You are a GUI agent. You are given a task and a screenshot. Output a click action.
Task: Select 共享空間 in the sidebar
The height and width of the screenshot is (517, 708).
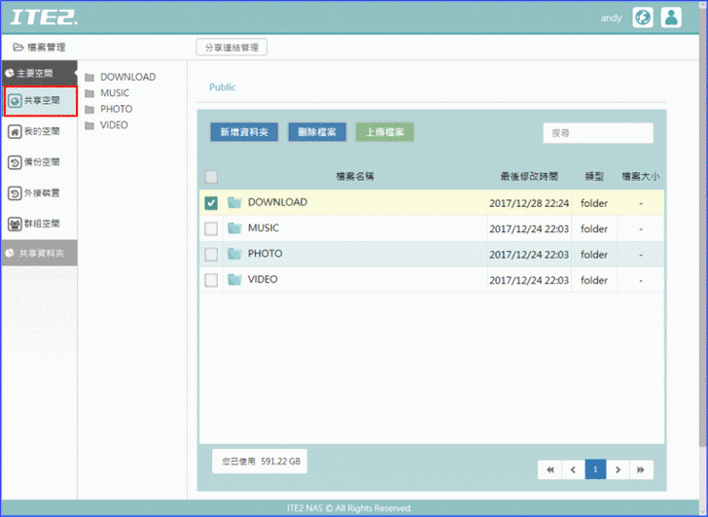[39, 101]
